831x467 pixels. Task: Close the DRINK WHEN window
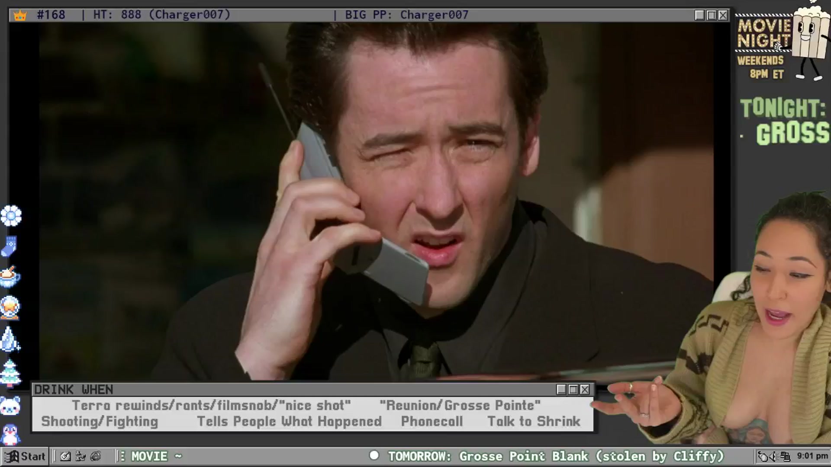[585, 390]
